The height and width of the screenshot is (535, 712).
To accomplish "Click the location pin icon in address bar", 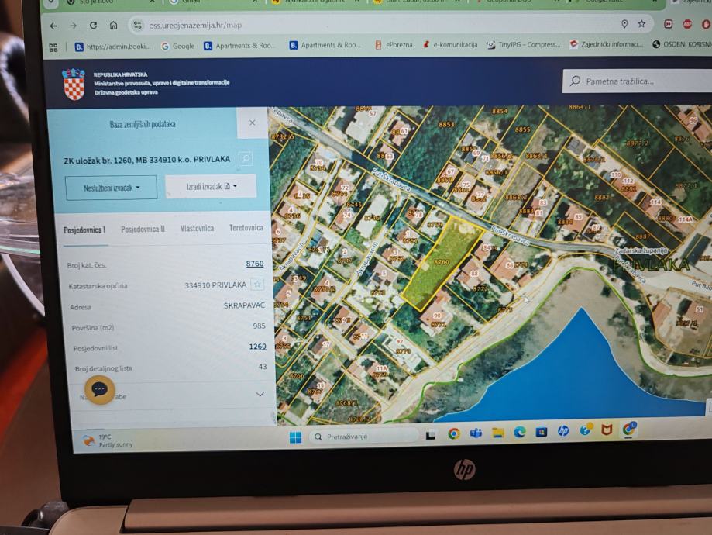I will (624, 23).
